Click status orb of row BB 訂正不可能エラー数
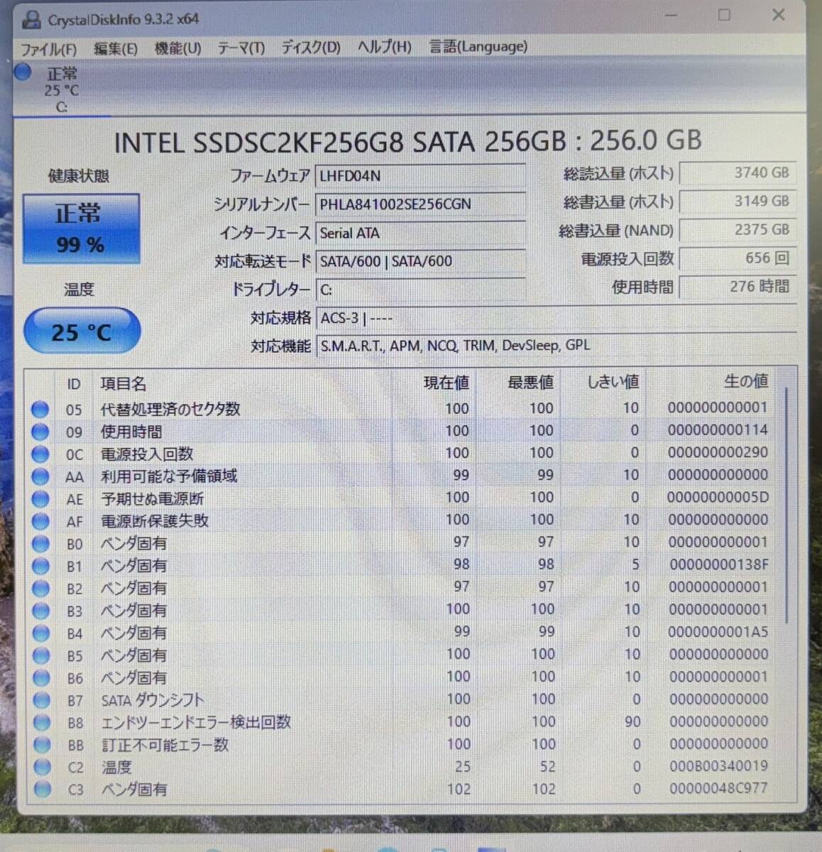The height and width of the screenshot is (852, 822). pos(42,745)
